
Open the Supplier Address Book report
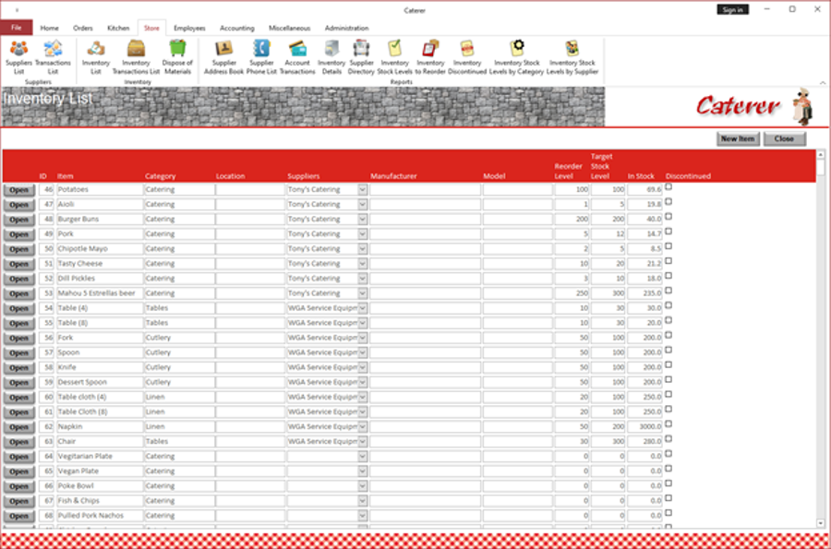pos(224,57)
